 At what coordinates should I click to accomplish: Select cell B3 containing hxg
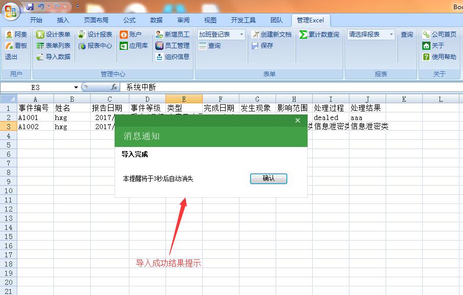72,127
